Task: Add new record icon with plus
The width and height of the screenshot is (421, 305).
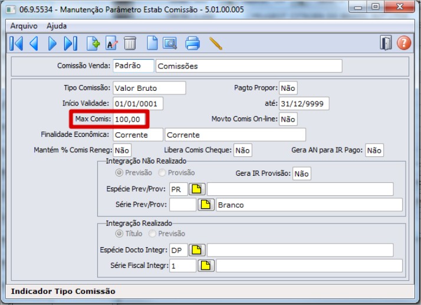Action: coord(93,43)
